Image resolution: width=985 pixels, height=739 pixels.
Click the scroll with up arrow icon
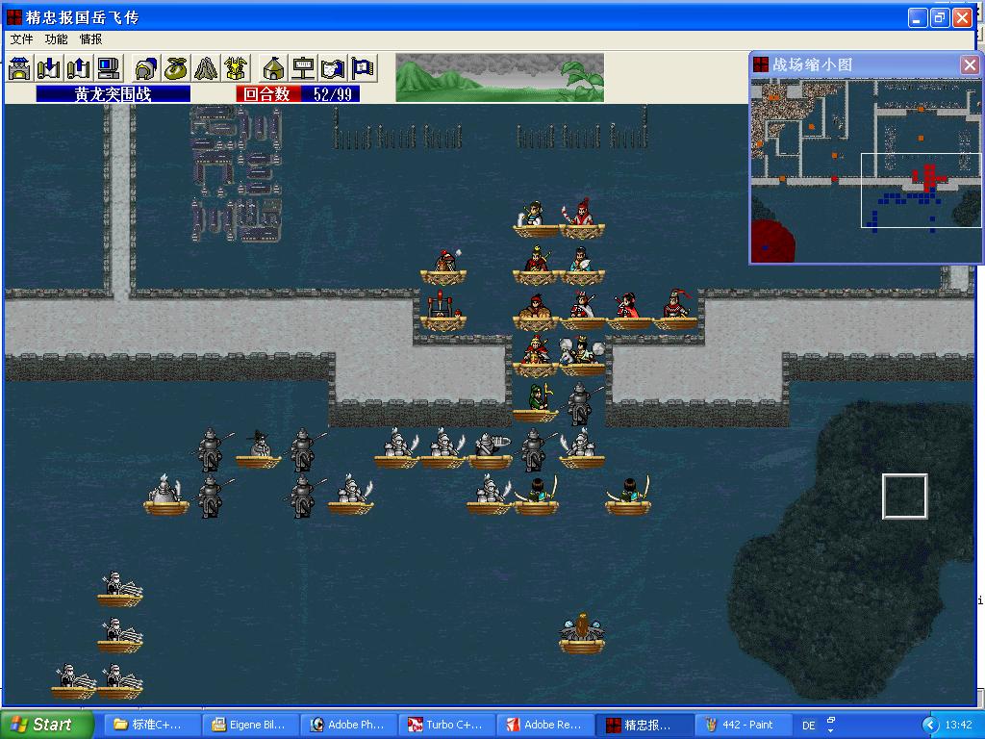click(79, 68)
